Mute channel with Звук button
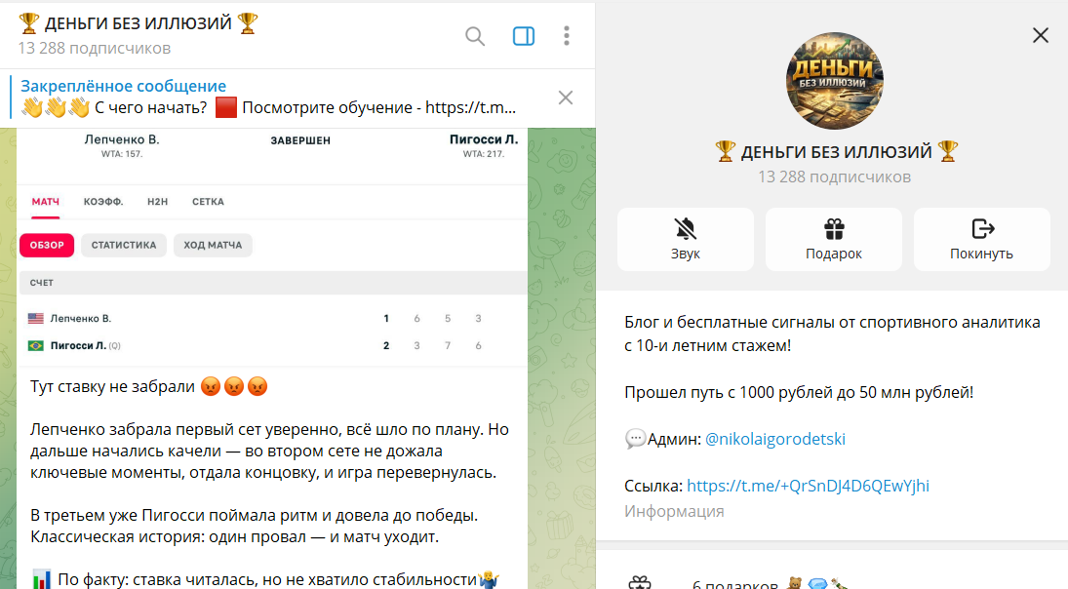The width and height of the screenshot is (1068, 589). (686, 239)
